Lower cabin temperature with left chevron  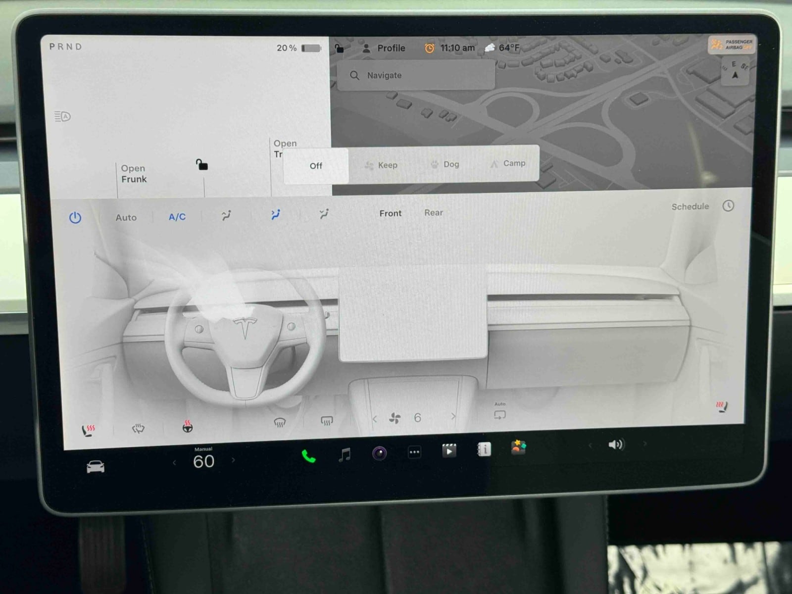click(174, 463)
